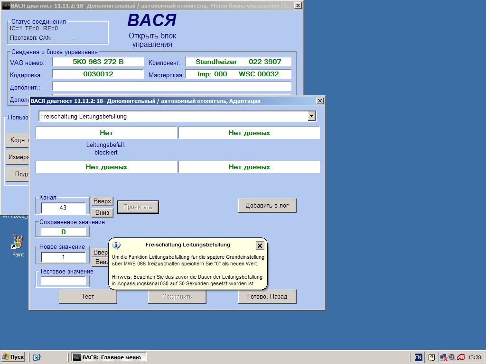Click the Тест button

88,297
